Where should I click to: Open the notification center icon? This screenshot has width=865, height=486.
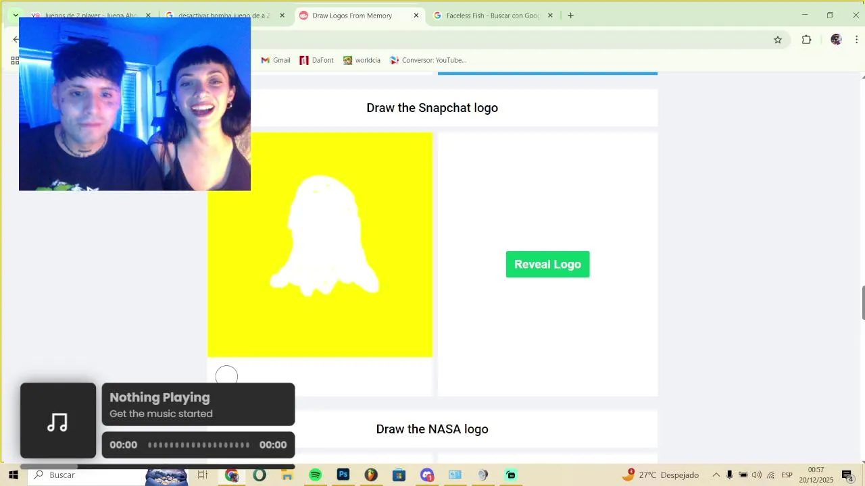847,475
